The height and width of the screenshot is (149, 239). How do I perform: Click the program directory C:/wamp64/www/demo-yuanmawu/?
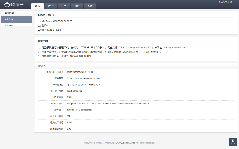83,78
